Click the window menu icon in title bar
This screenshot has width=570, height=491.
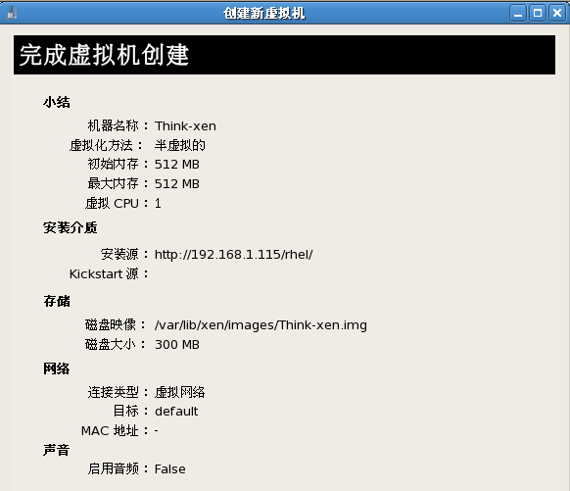(x=12, y=13)
